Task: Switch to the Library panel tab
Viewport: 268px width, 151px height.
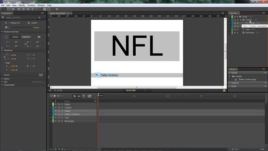Action: coord(232,69)
